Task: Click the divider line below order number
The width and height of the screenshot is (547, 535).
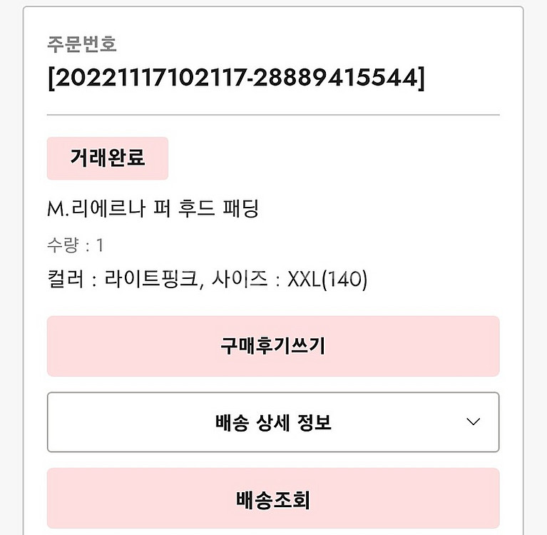Action: [x=273, y=114]
